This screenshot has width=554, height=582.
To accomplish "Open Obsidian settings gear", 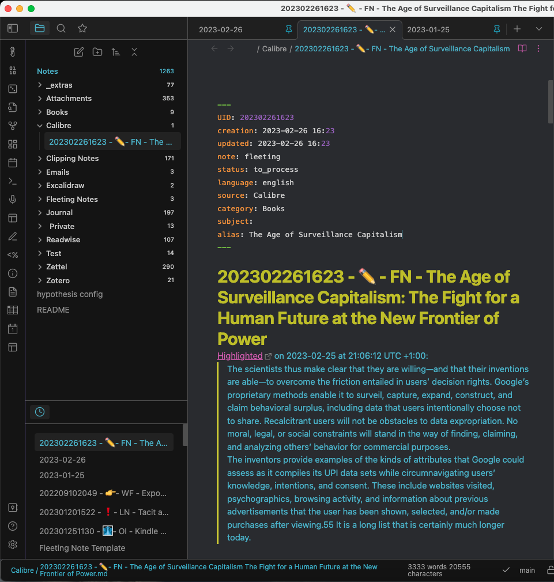I will (x=13, y=545).
